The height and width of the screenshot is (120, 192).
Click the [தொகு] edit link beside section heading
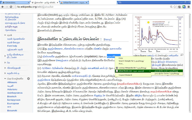click(x=108, y=39)
